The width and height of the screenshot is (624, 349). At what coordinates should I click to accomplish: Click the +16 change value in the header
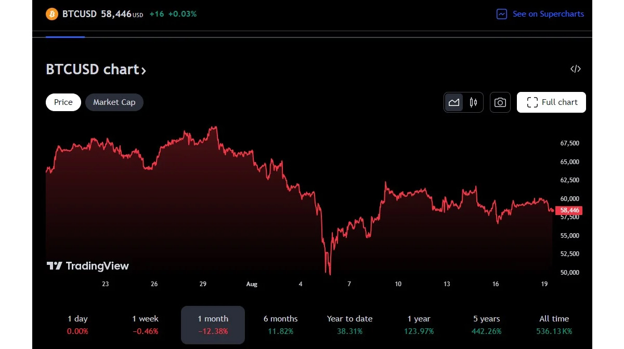point(157,14)
